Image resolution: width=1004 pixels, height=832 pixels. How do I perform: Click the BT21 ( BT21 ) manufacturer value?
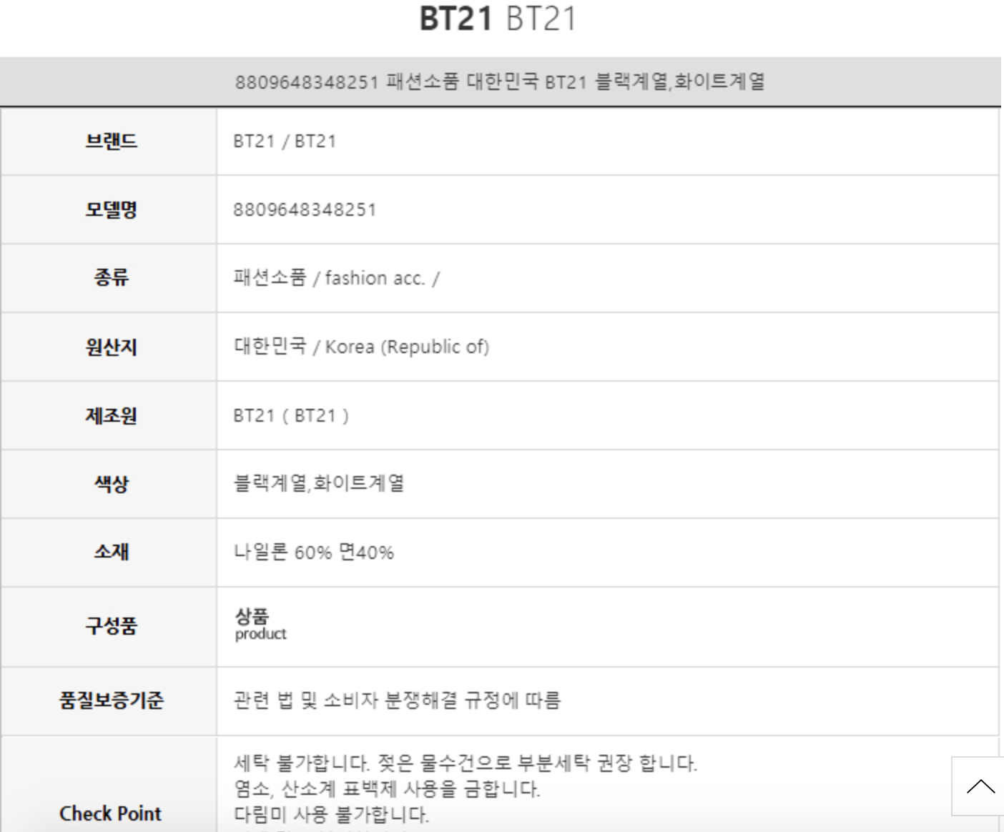[x=291, y=415]
